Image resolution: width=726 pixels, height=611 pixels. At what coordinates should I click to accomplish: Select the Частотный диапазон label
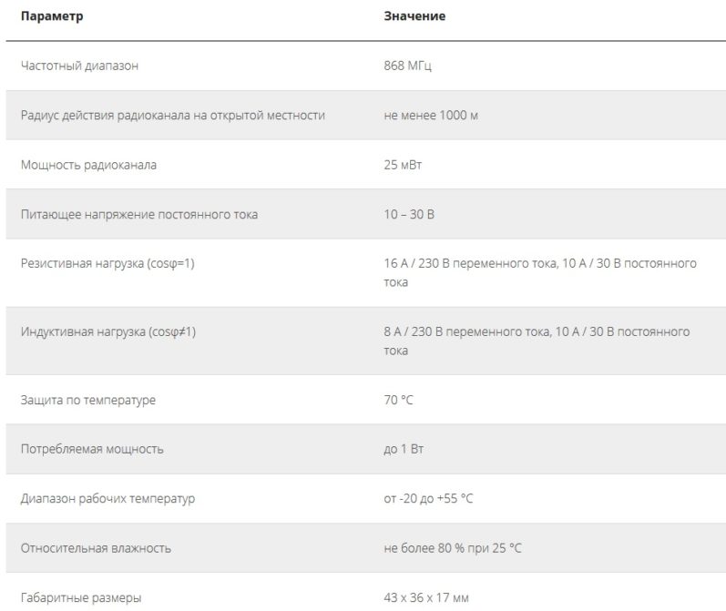click(x=79, y=66)
